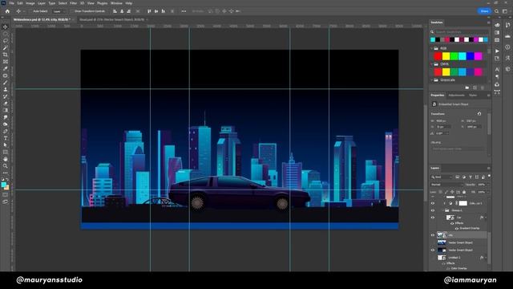The image size is (513, 289).
Task: Click the lock all padlock icon in Layers
Action: click(x=464, y=192)
